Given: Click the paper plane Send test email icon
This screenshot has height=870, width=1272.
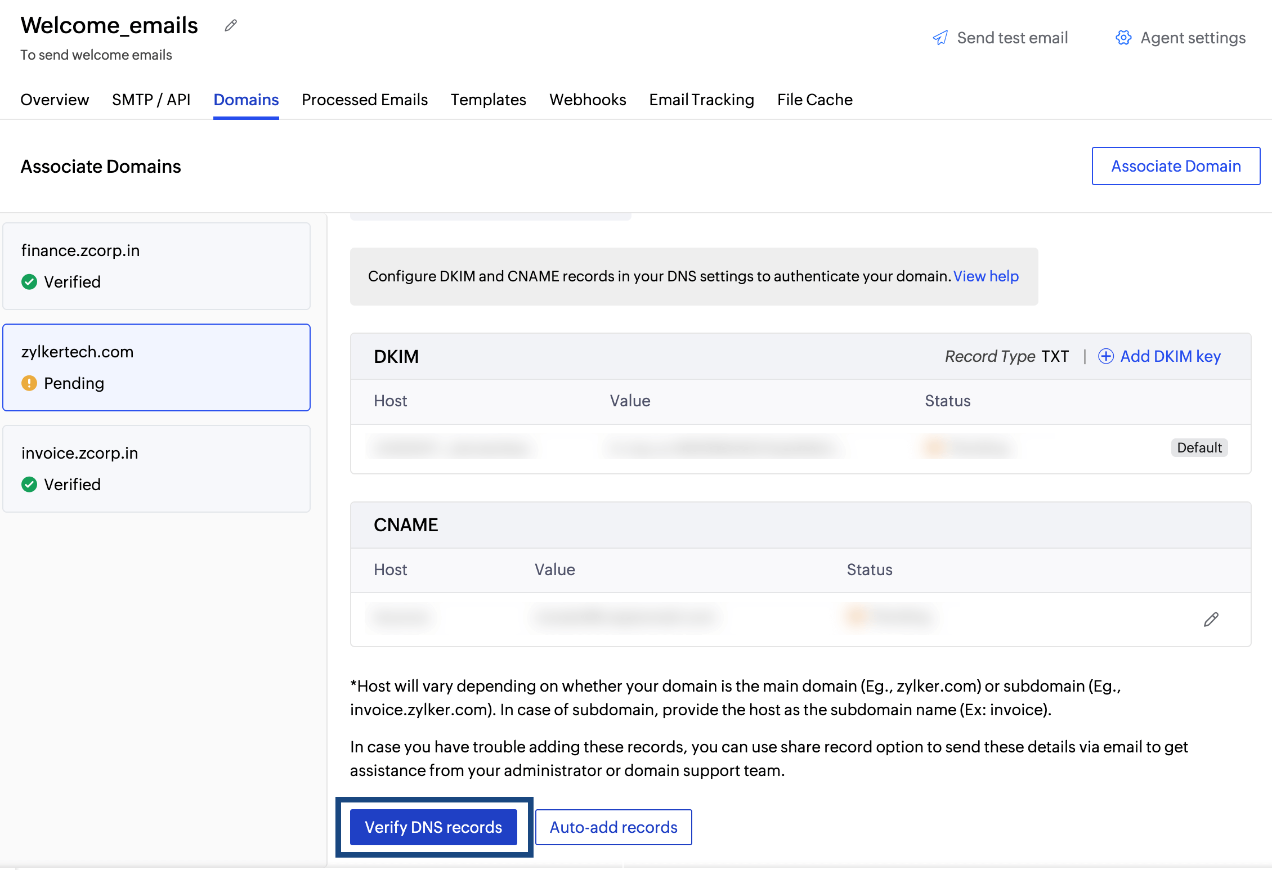Looking at the screenshot, I should click(x=940, y=38).
